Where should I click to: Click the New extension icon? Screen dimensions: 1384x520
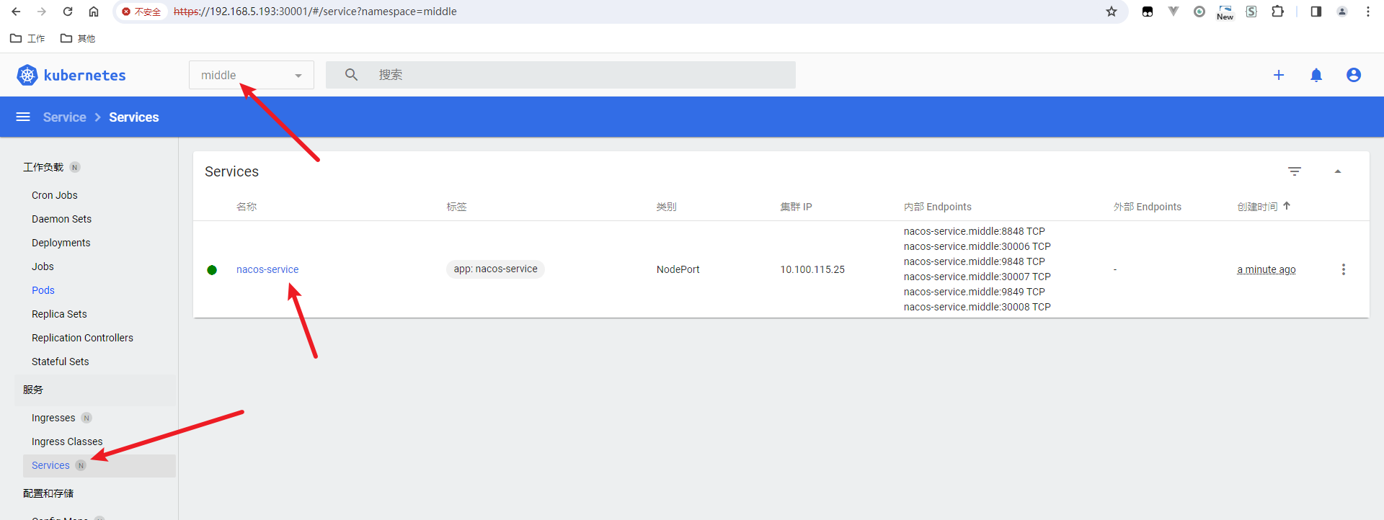pos(1225,12)
